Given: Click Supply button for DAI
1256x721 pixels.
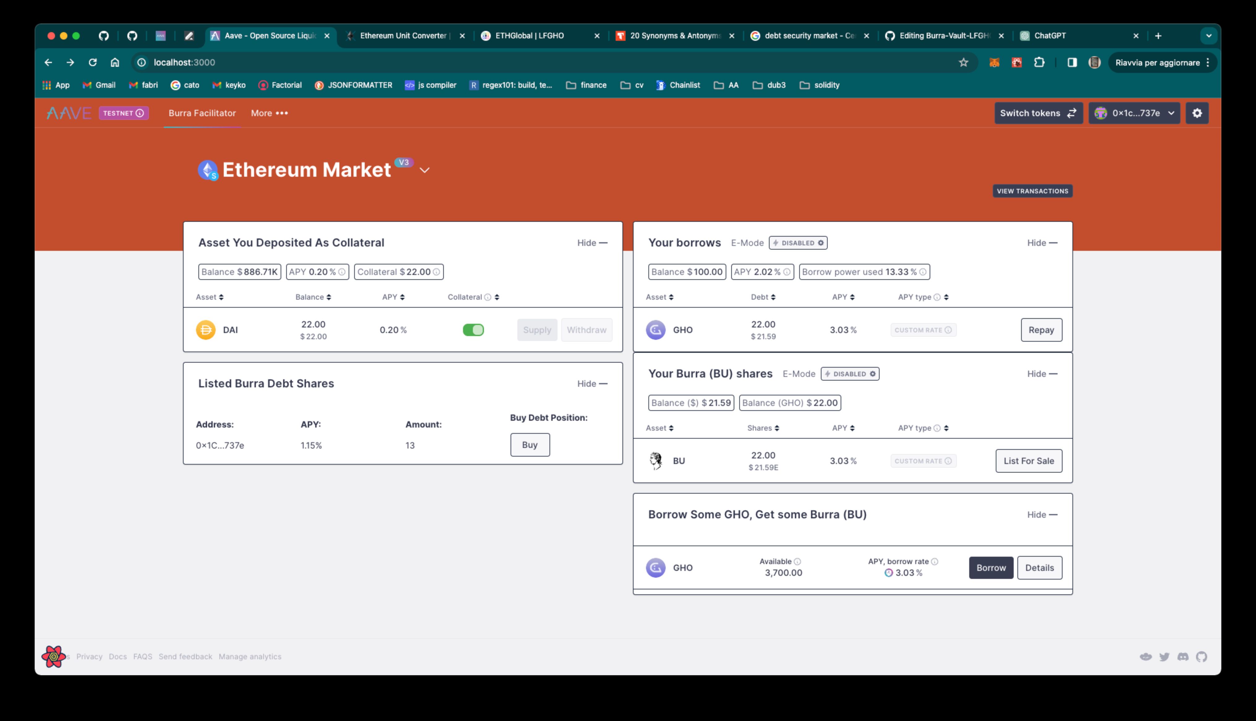Looking at the screenshot, I should 537,330.
